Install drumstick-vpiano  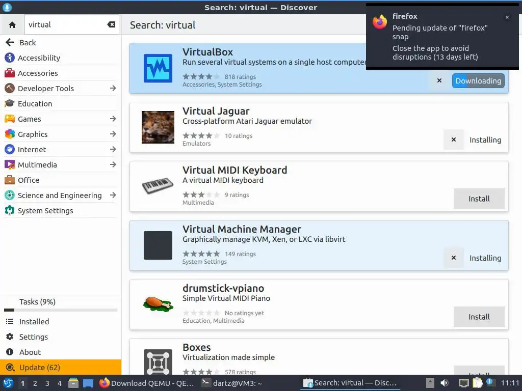pyautogui.click(x=479, y=317)
